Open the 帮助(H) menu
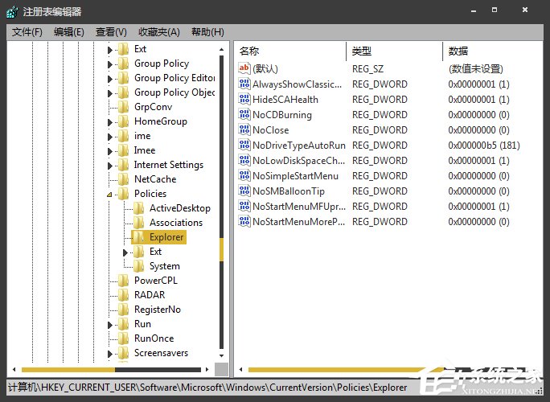Viewport: 550px width, 402px height. (207, 32)
